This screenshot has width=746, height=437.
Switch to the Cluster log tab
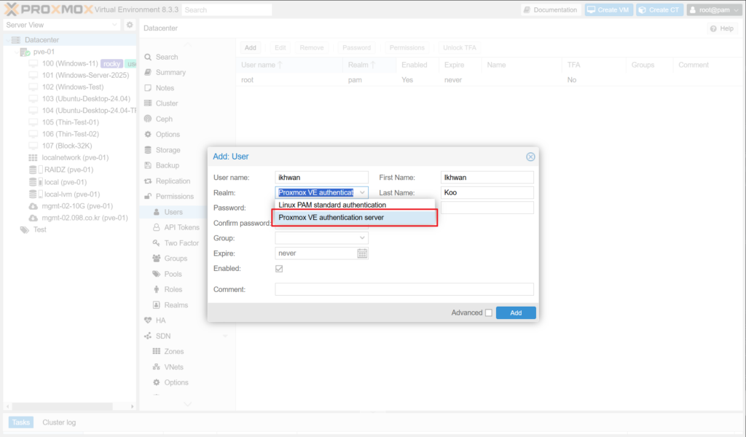click(59, 422)
